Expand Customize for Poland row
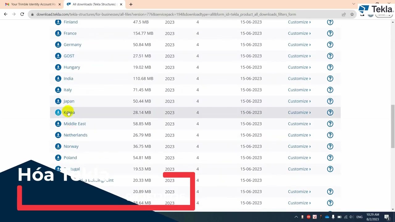 (299, 158)
